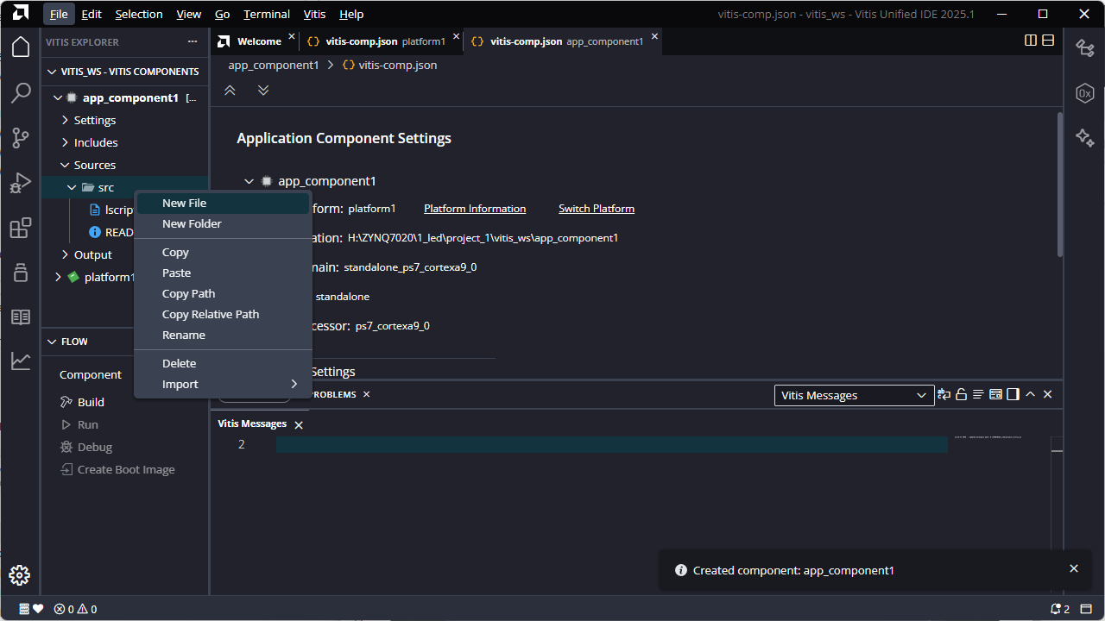Clear the output panel using list icon
The width and height of the screenshot is (1105, 621).
point(978,394)
